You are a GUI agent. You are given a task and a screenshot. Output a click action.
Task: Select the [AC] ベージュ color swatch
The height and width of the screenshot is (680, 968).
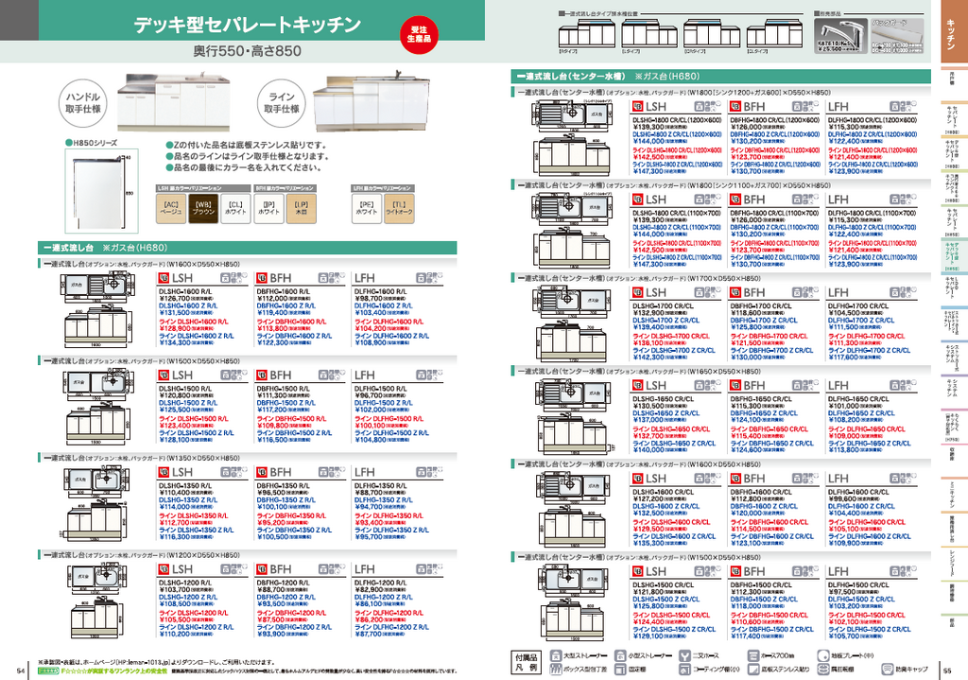tap(171, 208)
